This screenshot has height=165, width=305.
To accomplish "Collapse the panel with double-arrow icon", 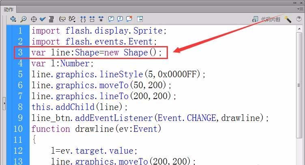I will click(295, 3).
